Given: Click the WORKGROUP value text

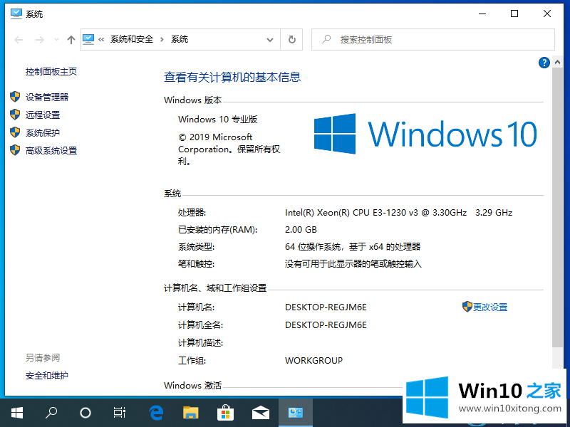Looking at the screenshot, I should click(313, 361).
